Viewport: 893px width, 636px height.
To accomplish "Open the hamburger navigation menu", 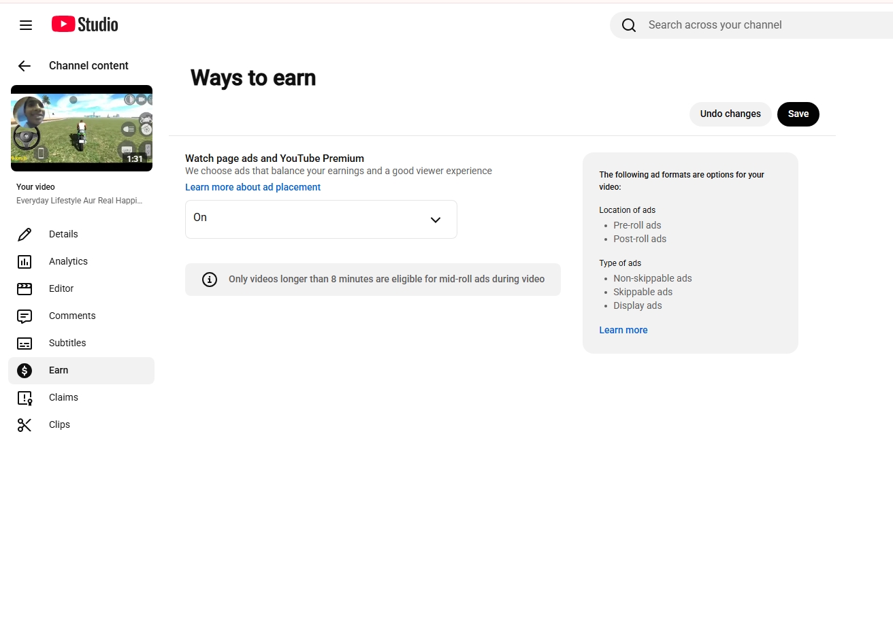I will 26,25.
